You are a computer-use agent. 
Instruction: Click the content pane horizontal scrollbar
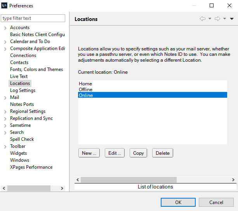(x=128, y=180)
